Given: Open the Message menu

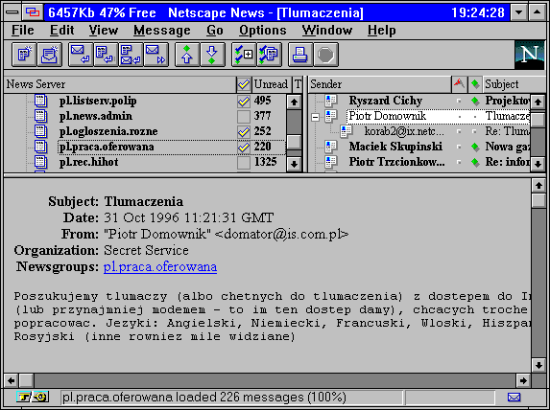Looking at the screenshot, I should pos(161,31).
